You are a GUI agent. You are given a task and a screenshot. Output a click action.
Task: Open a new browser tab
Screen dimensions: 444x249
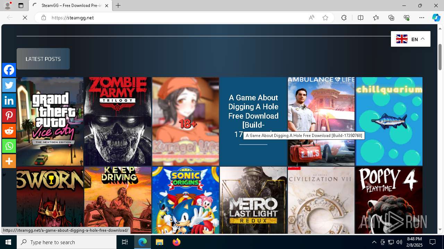[x=118, y=6]
